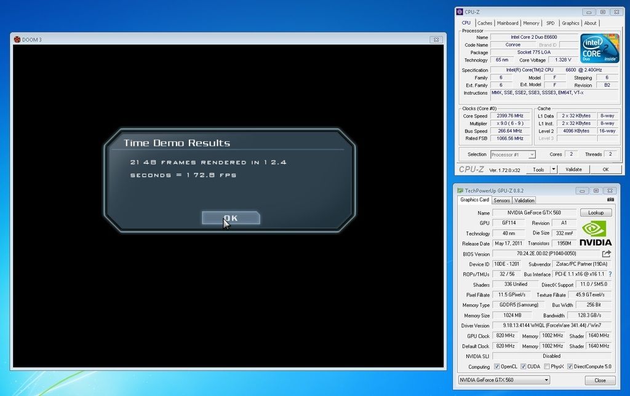Open the Validation tab in GPU-Z

click(524, 200)
